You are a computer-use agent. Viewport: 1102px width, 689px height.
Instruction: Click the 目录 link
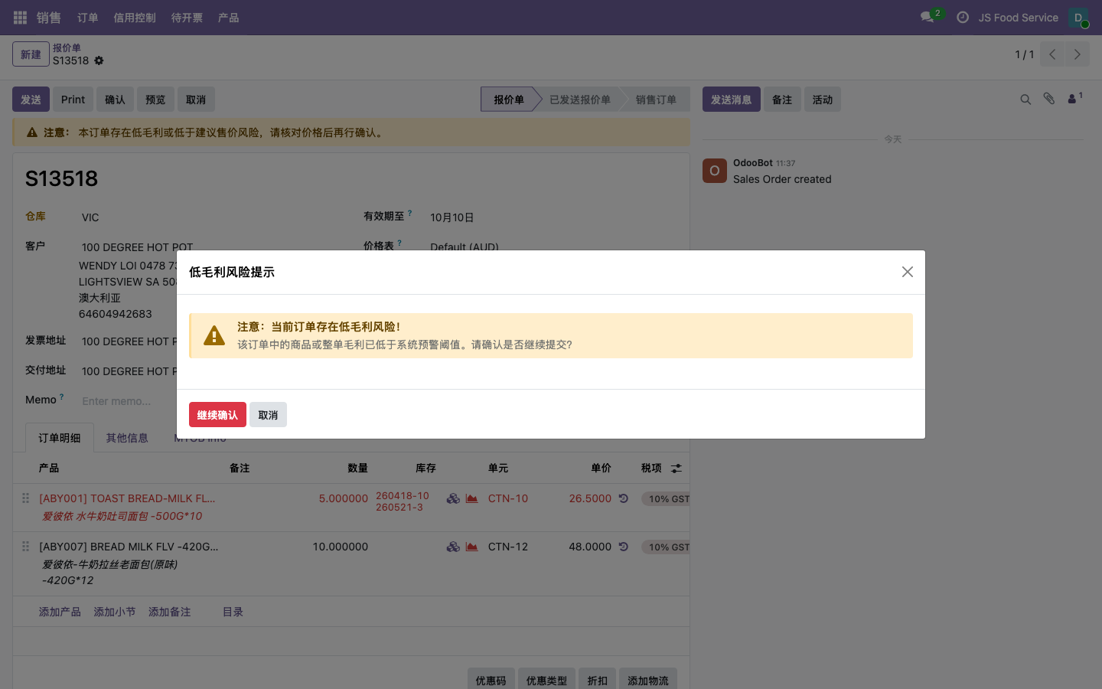233,612
